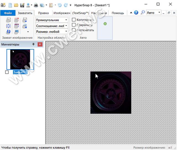Viewport: 177px width, 150px height.
Task: Click the new document icon in quick access toolbar
Action: (10, 5)
